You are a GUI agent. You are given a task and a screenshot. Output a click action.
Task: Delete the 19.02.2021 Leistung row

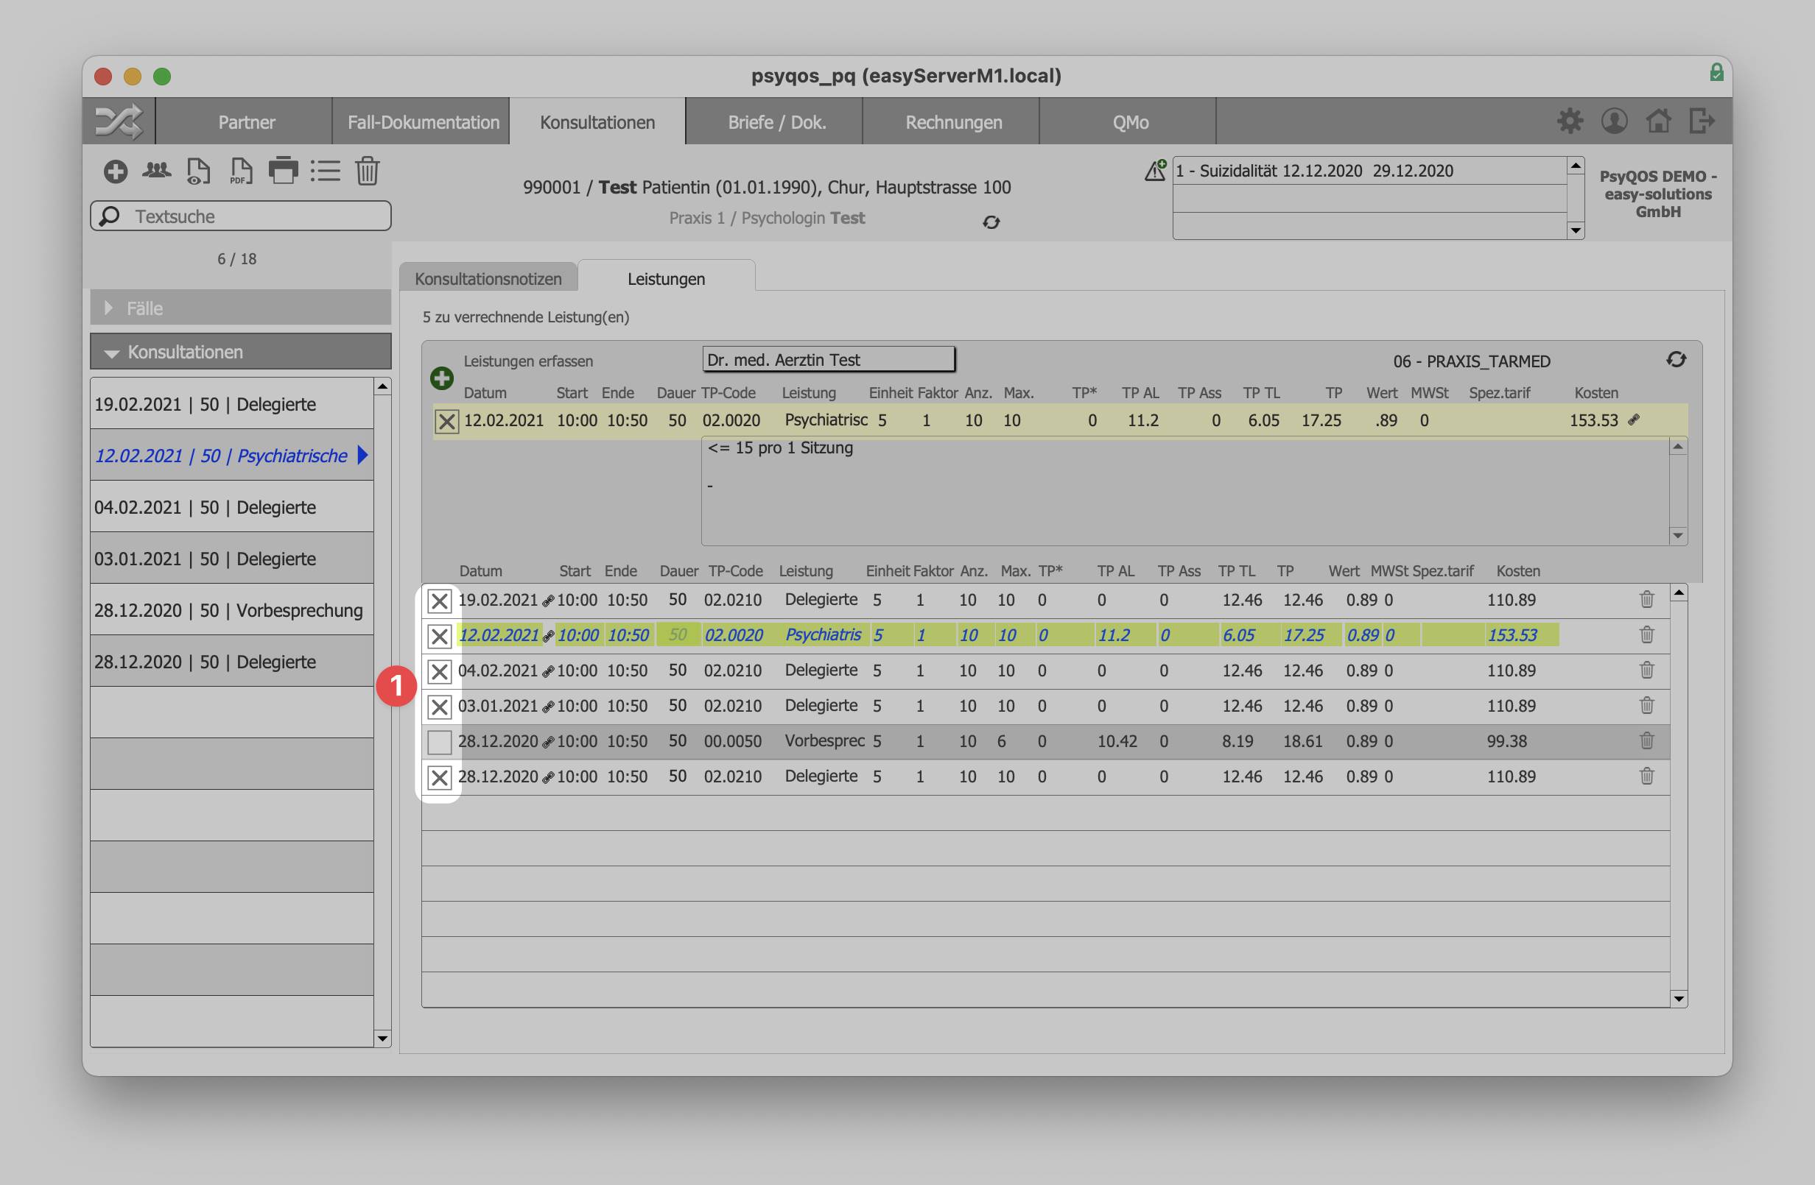coord(1646,600)
